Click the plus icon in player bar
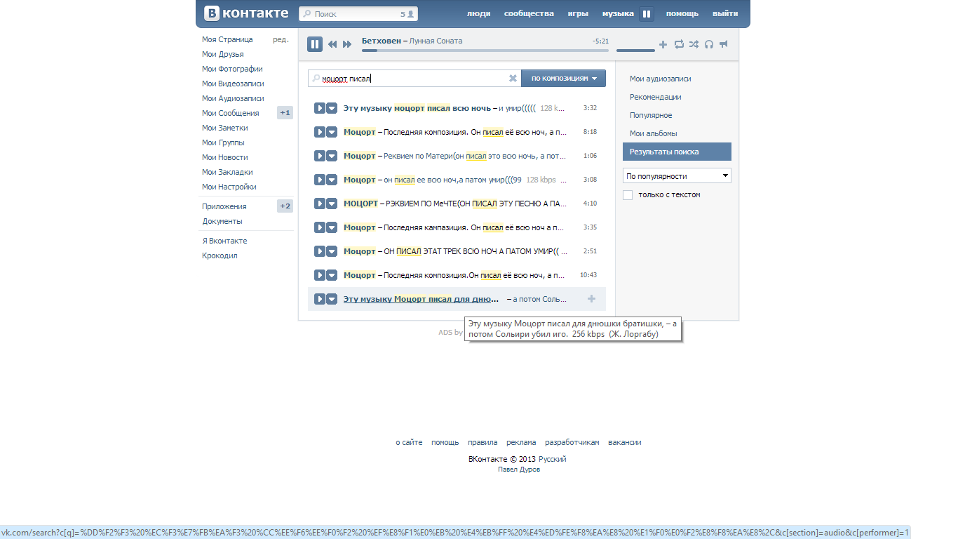The height and width of the screenshot is (539, 958). (x=663, y=45)
